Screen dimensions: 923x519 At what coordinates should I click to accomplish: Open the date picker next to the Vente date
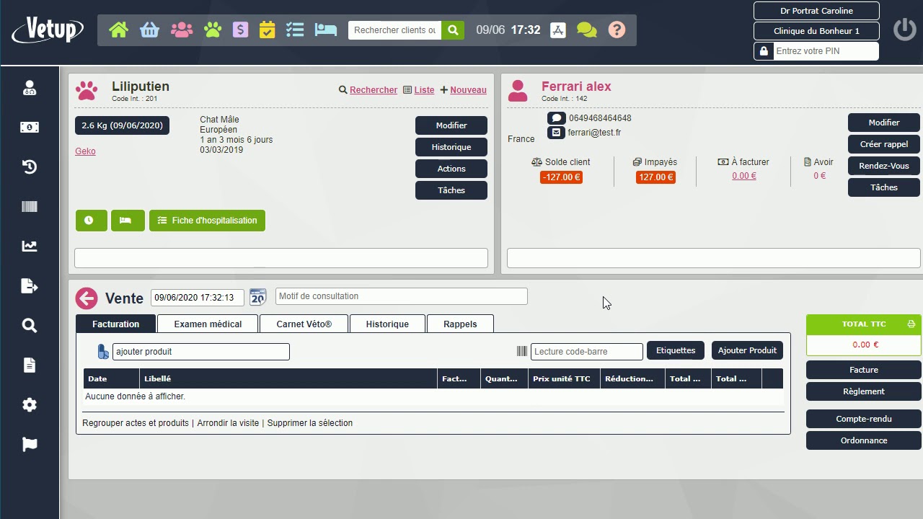point(257,296)
